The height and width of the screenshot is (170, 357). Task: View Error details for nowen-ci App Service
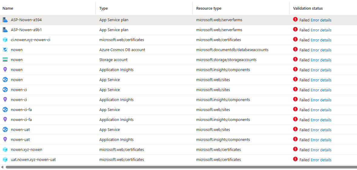[321, 90]
